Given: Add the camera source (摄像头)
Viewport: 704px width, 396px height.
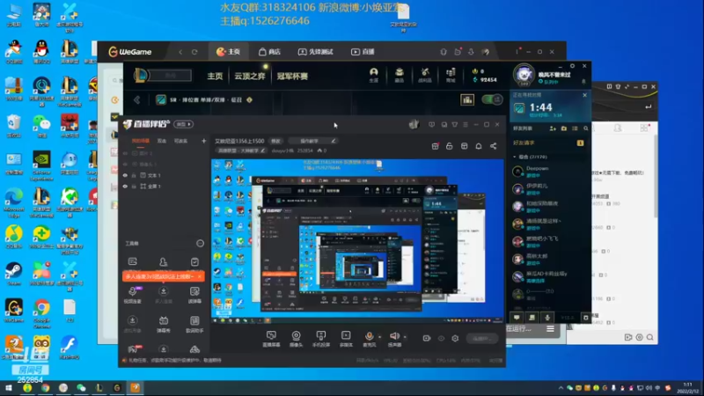Looking at the screenshot, I should pyautogui.click(x=296, y=339).
